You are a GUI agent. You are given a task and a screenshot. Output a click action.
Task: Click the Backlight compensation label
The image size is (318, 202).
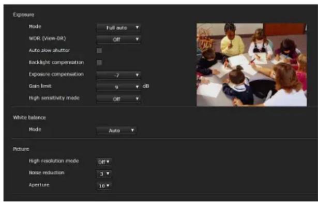[56, 62]
